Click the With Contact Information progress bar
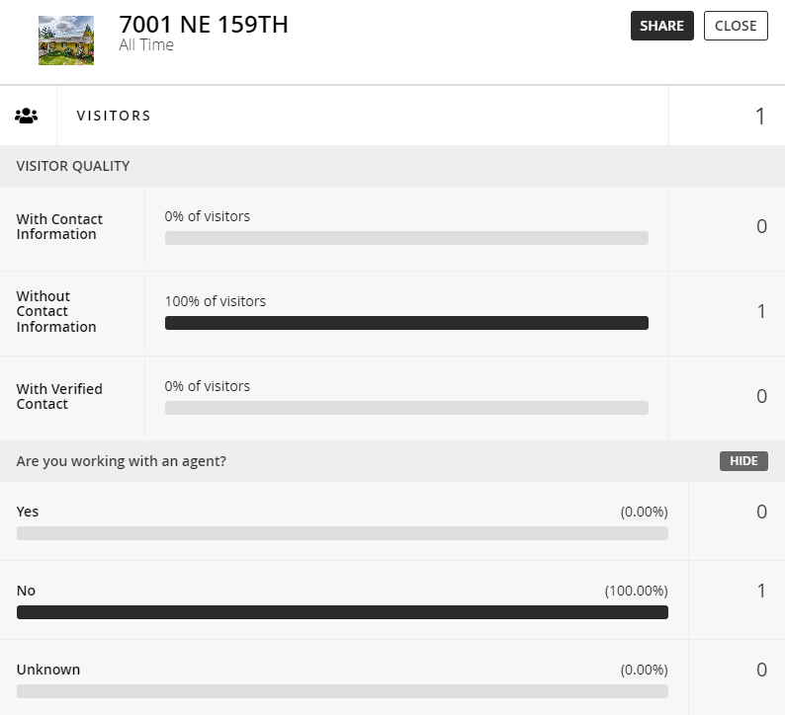785x715 pixels. [406, 238]
